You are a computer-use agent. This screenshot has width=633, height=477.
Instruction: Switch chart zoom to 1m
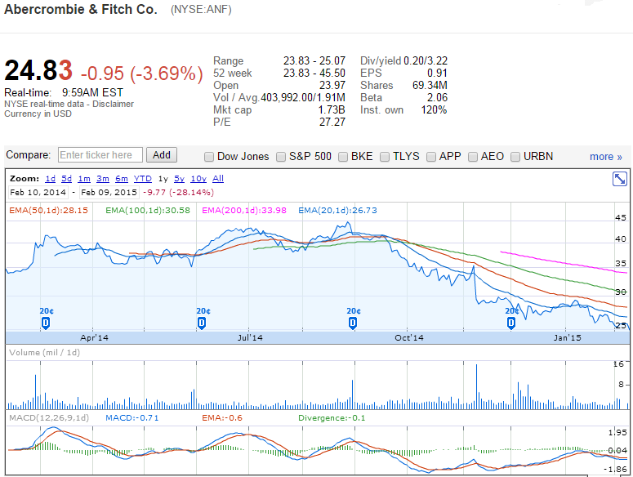(84, 179)
